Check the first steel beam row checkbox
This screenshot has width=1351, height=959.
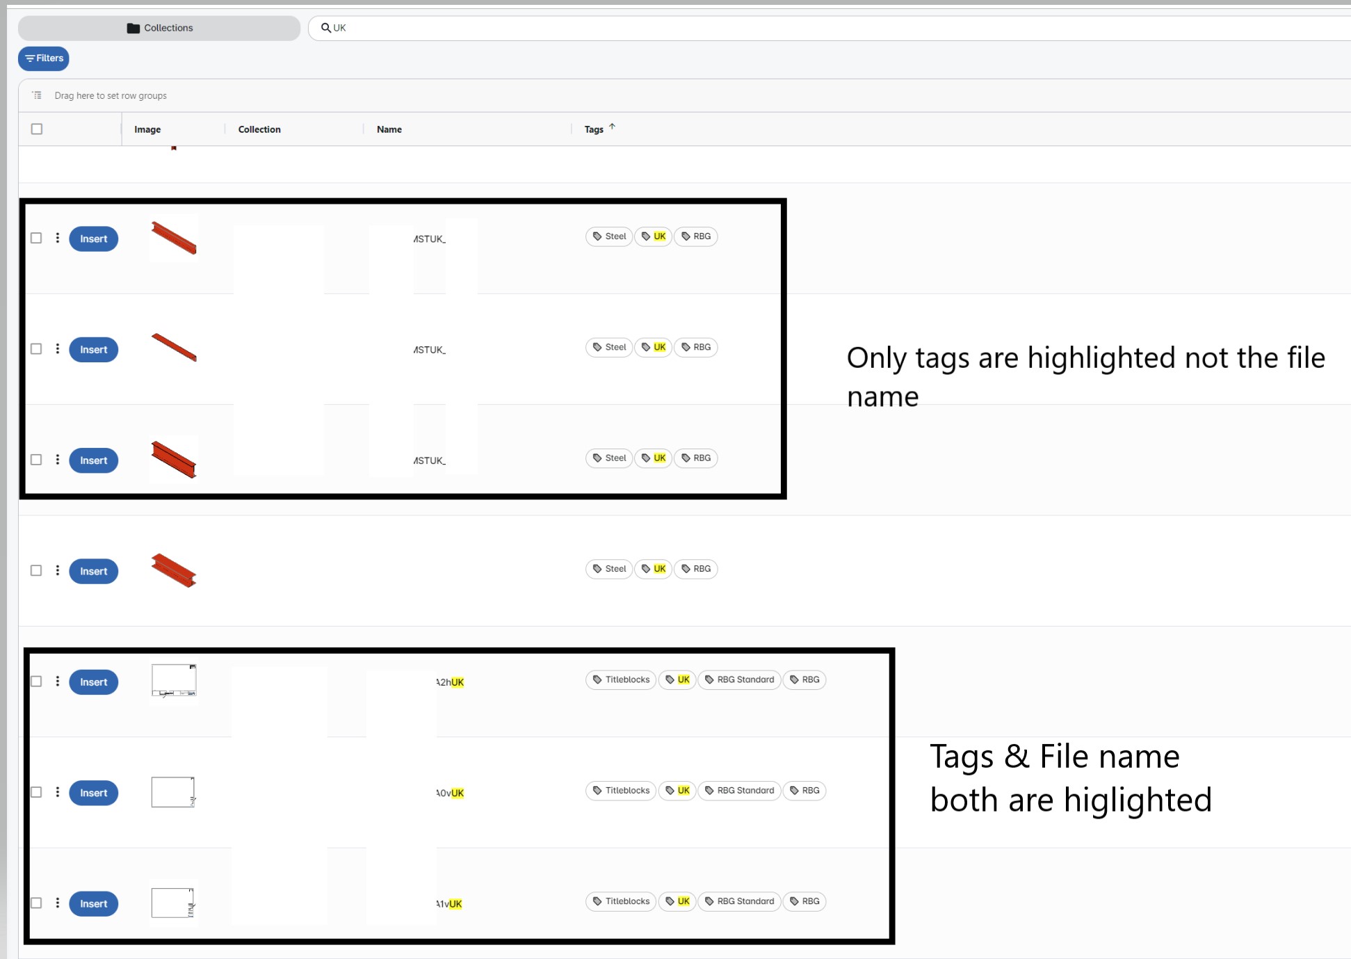(x=36, y=238)
